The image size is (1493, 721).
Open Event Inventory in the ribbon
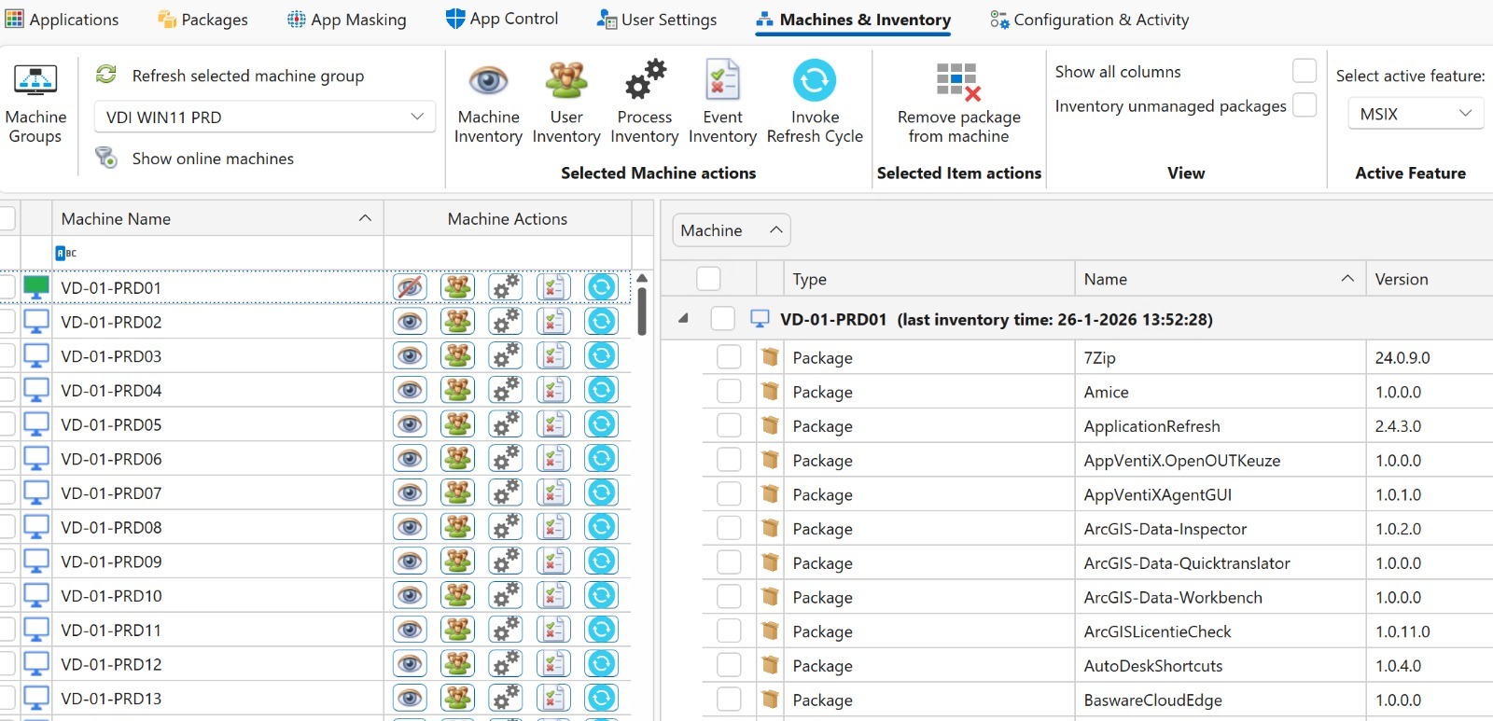(x=722, y=82)
